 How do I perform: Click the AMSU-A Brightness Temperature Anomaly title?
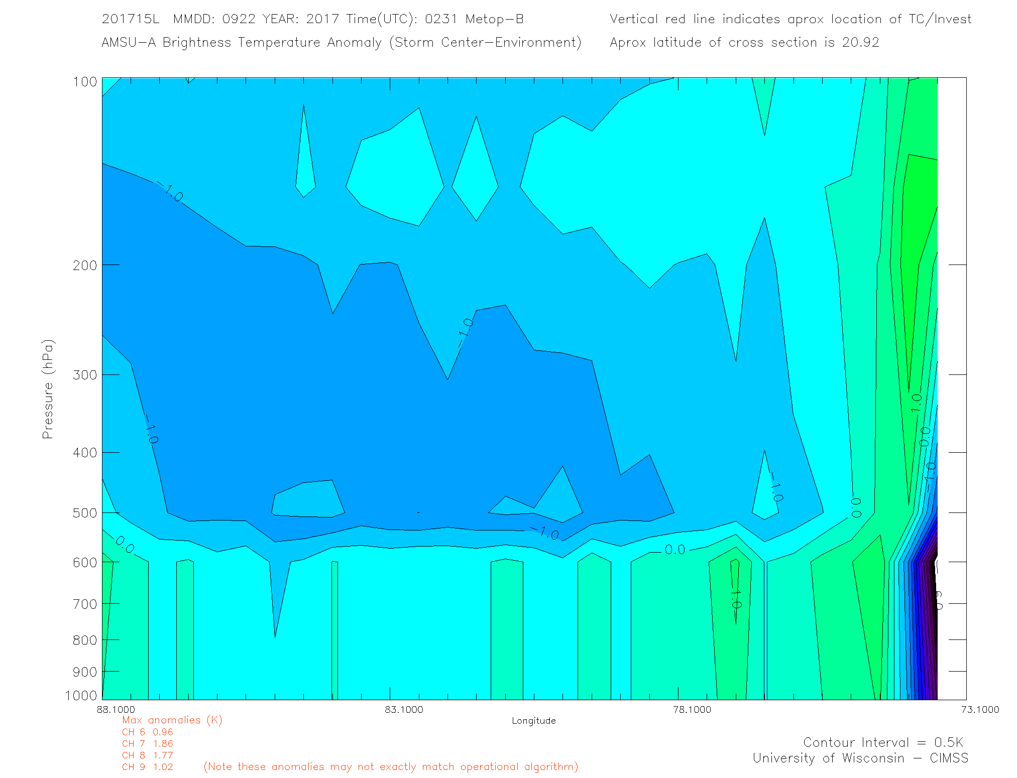(x=341, y=42)
